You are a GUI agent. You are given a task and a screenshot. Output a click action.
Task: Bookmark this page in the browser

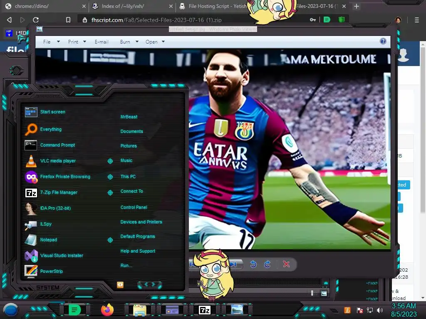click(x=68, y=20)
